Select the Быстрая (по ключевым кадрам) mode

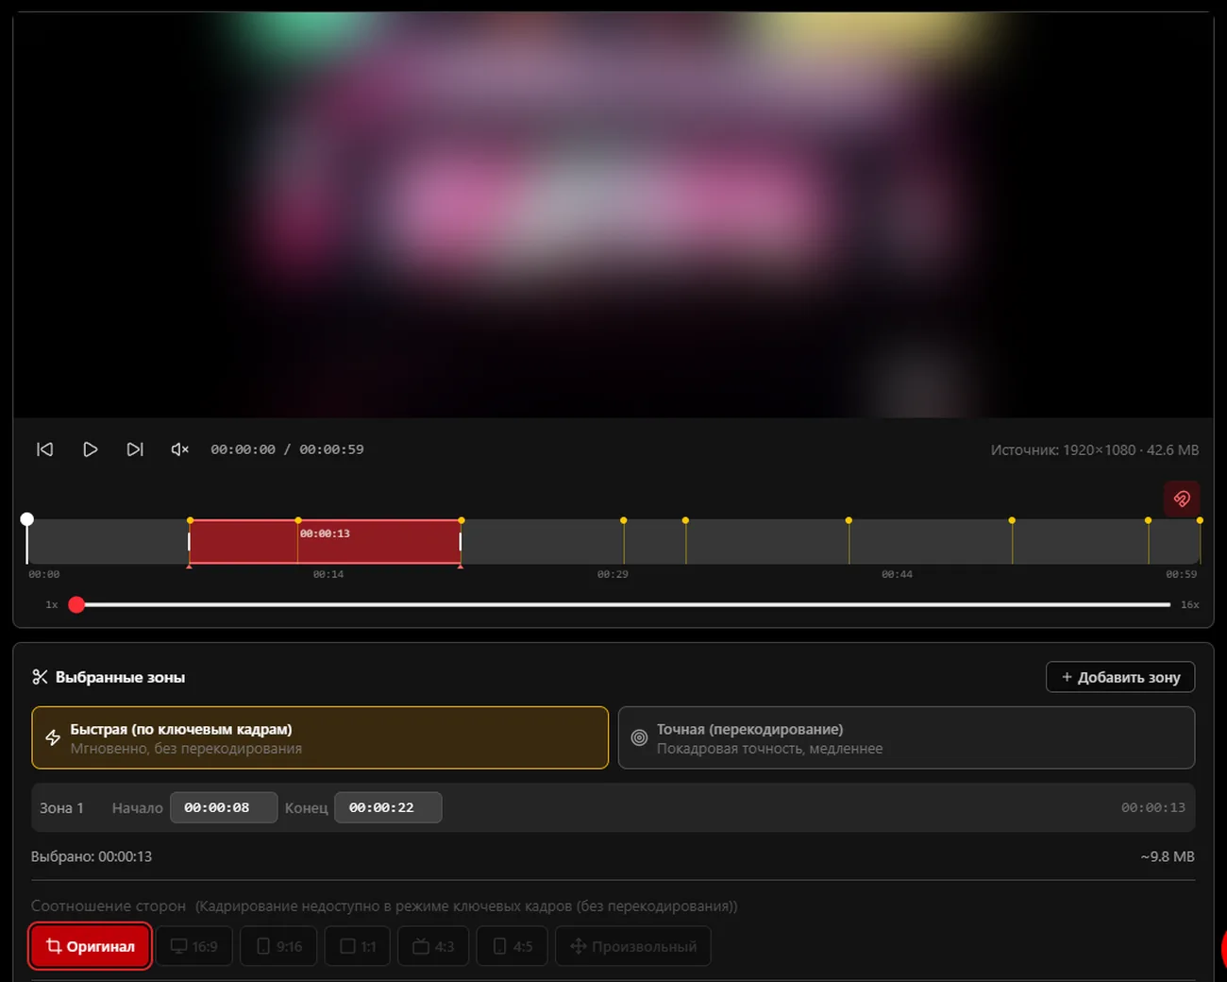[320, 737]
